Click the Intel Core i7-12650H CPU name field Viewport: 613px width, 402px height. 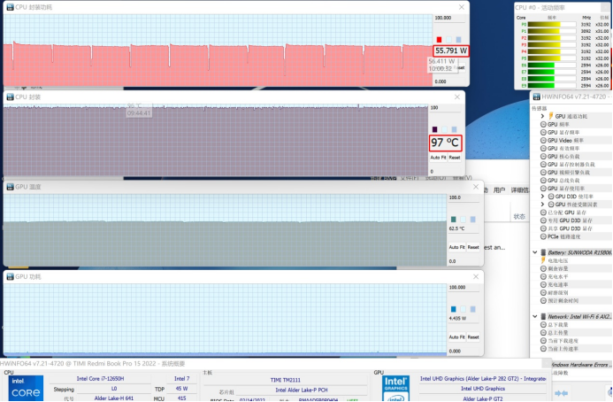point(100,378)
